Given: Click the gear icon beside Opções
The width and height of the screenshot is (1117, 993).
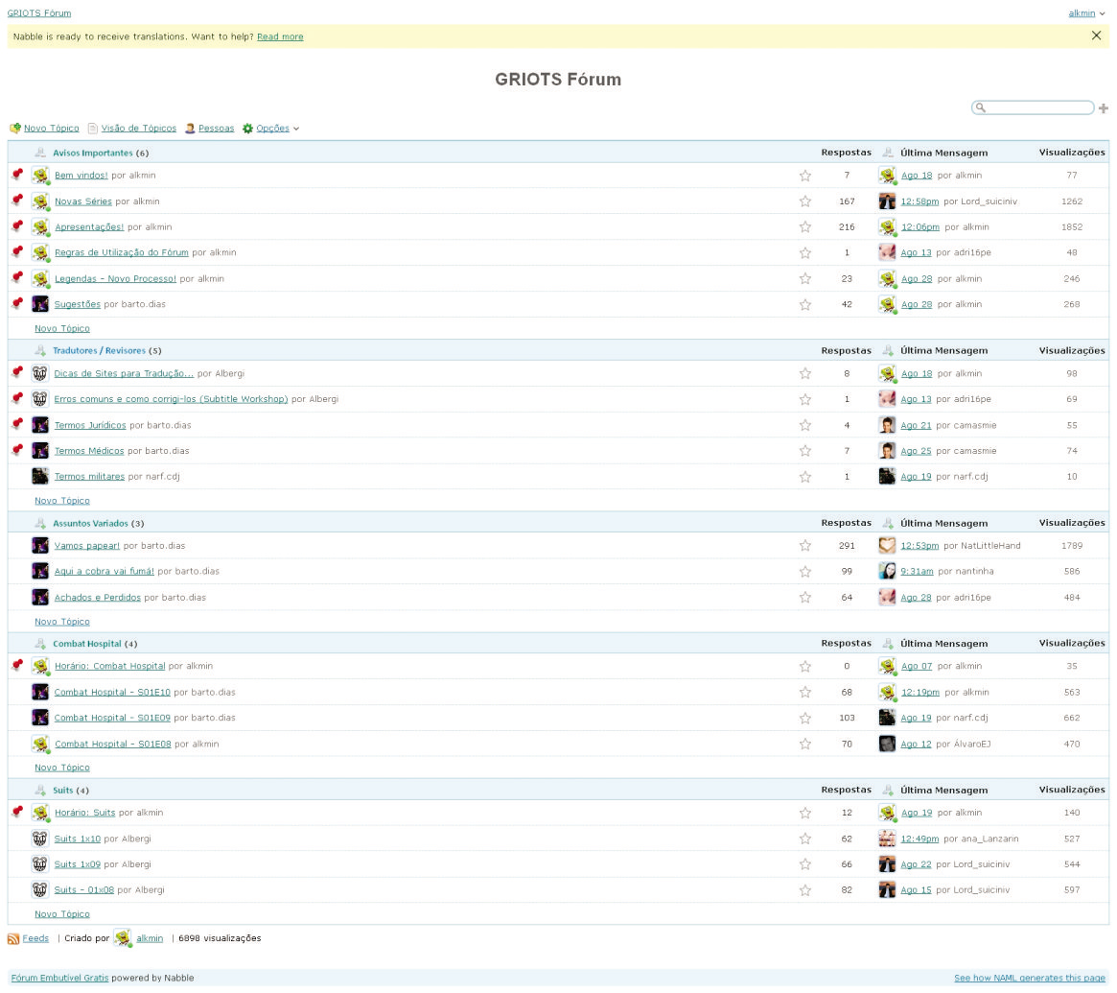Looking at the screenshot, I should pos(247,129).
